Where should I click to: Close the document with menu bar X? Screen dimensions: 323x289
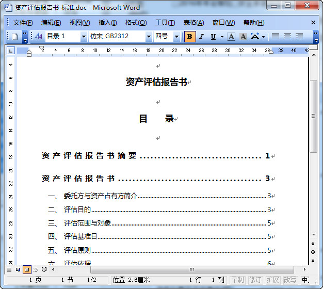(x=313, y=23)
